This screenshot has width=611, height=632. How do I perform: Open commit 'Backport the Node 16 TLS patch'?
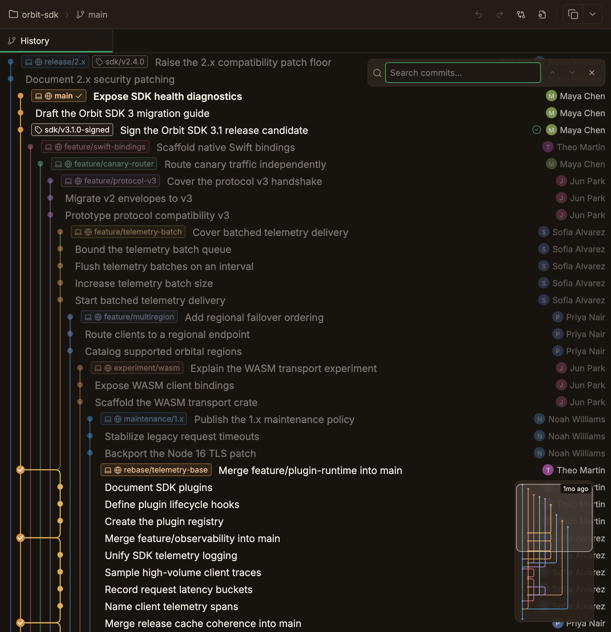click(180, 453)
